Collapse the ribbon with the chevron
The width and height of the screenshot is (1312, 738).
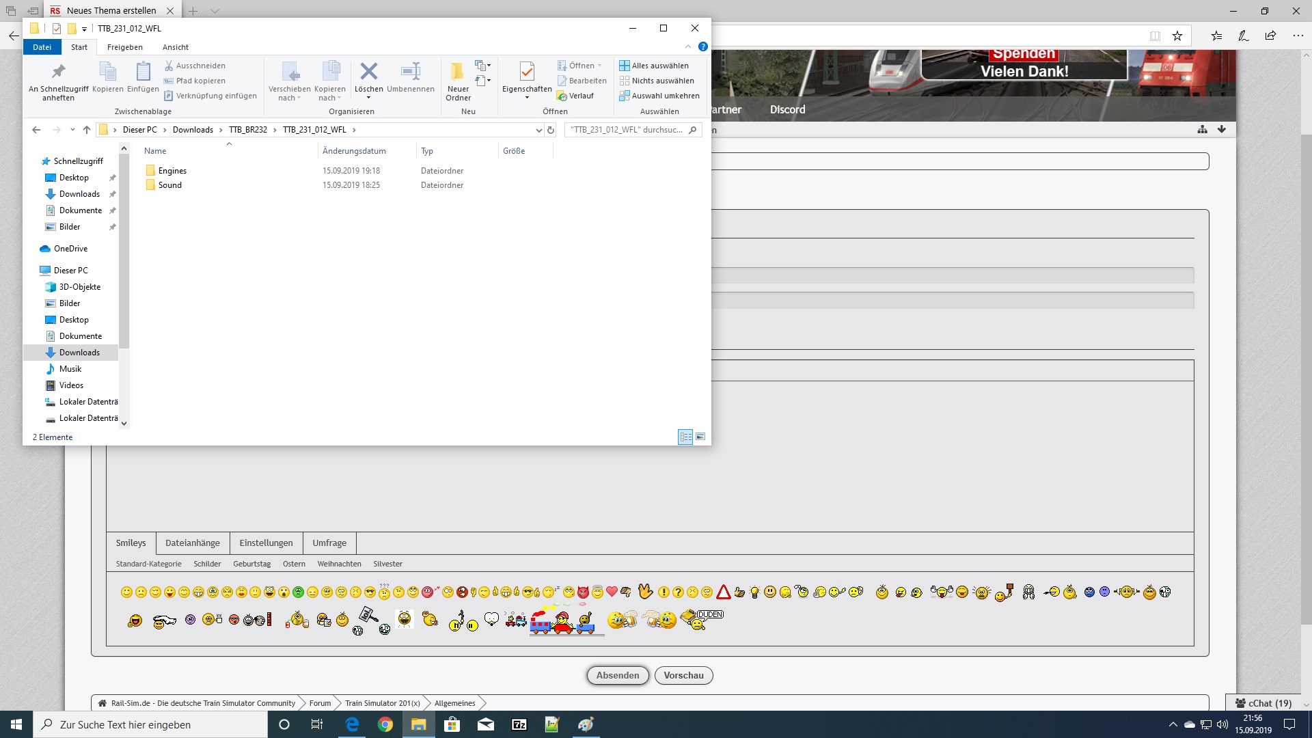point(687,47)
